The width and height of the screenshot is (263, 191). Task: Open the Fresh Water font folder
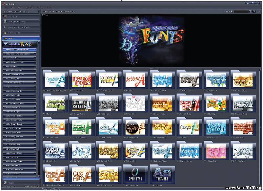pyautogui.click(x=189, y=151)
